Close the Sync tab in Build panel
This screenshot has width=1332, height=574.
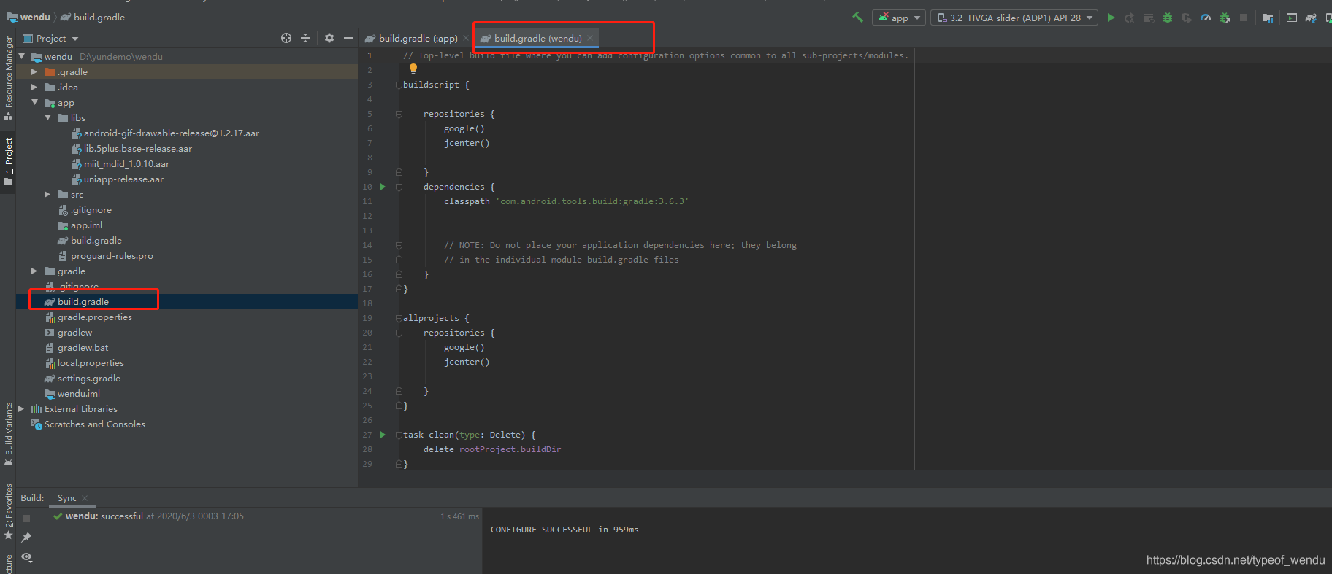(x=85, y=498)
